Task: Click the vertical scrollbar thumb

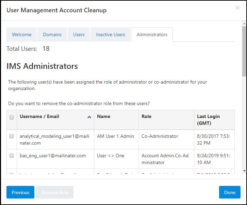Action: (x=244, y=51)
